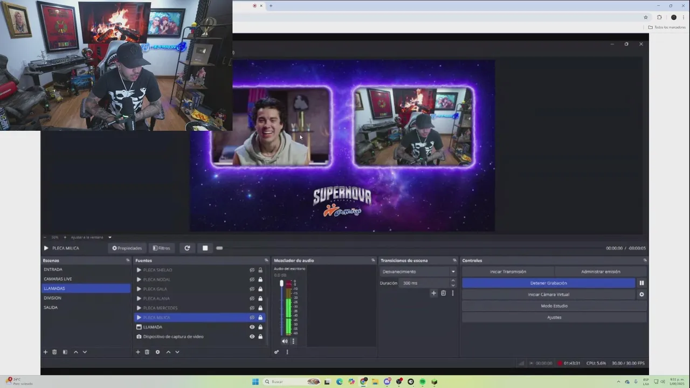Open advanced audio properties gears icon
The height and width of the screenshot is (388, 690).
click(x=277, y=352)
